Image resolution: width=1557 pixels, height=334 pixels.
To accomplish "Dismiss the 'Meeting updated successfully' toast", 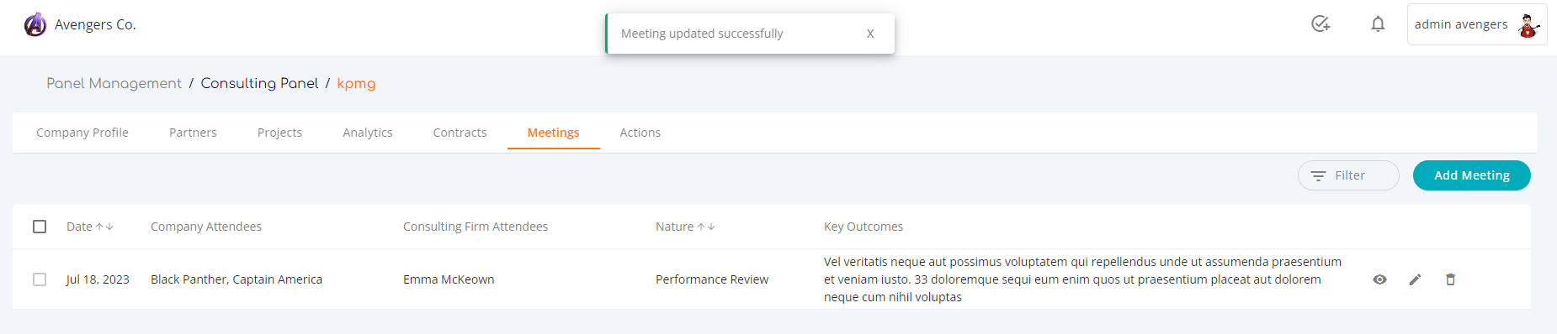I will (870, 34).
